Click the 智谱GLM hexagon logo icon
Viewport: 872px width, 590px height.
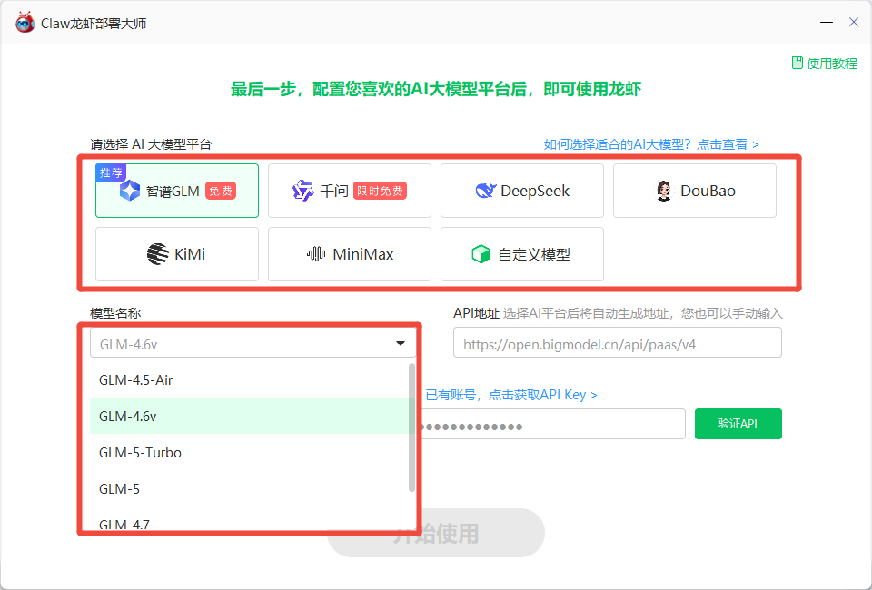click(x=130, y=191)
